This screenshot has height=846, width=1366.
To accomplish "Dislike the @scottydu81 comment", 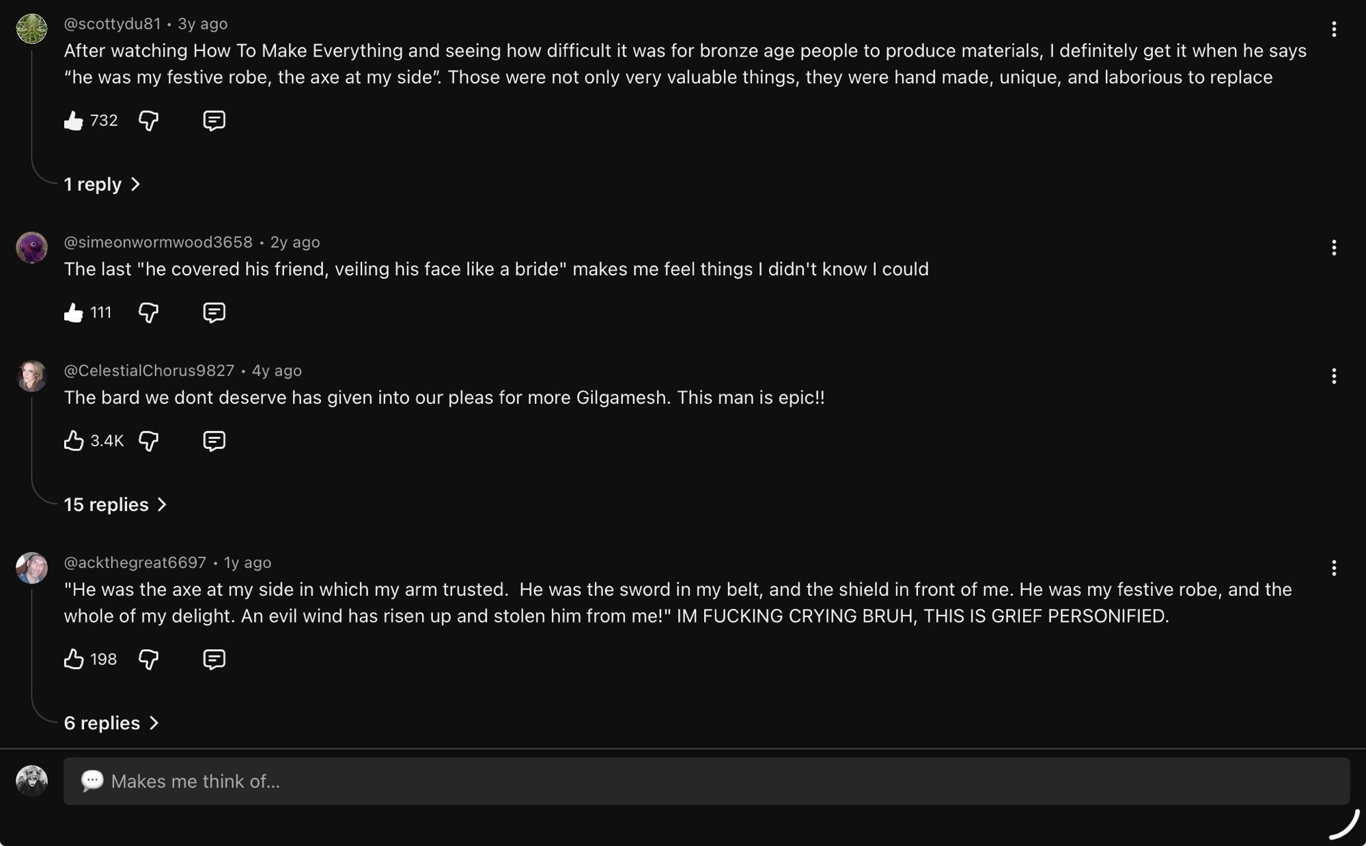I will click(x=148, y=121).
